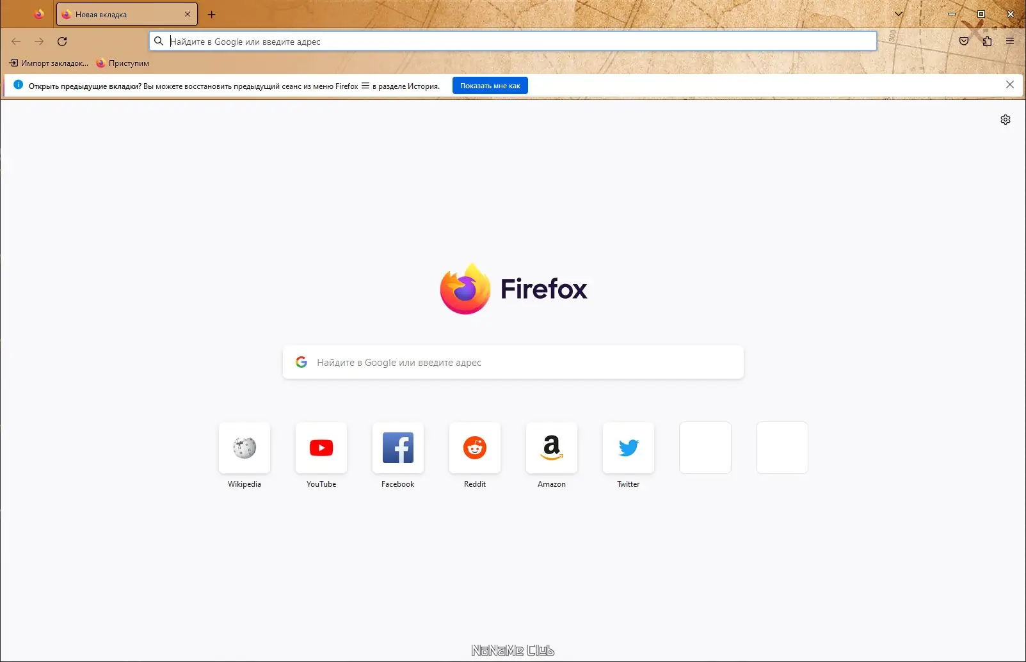Open new tab page personalization gear
1026x662 pixels.
click(x=1006, y=120)
